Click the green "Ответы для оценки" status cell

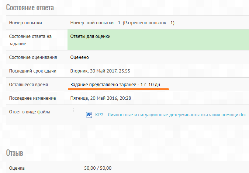tap(158, 40)
